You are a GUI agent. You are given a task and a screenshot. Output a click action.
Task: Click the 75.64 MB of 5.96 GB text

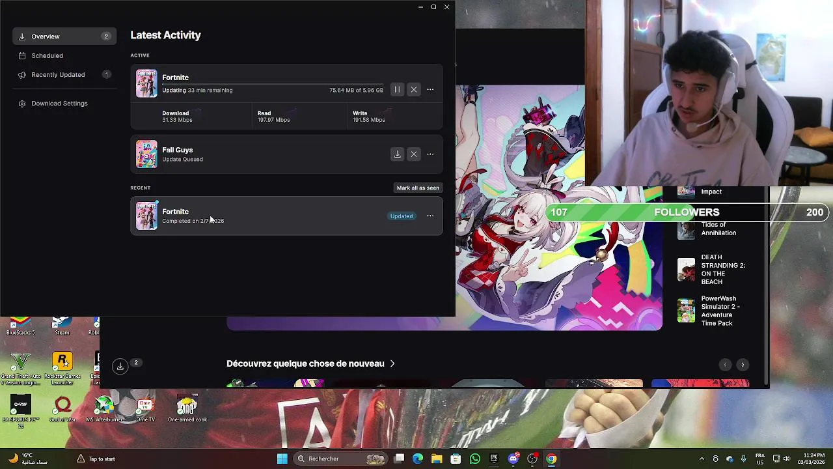tap(356, 90)
